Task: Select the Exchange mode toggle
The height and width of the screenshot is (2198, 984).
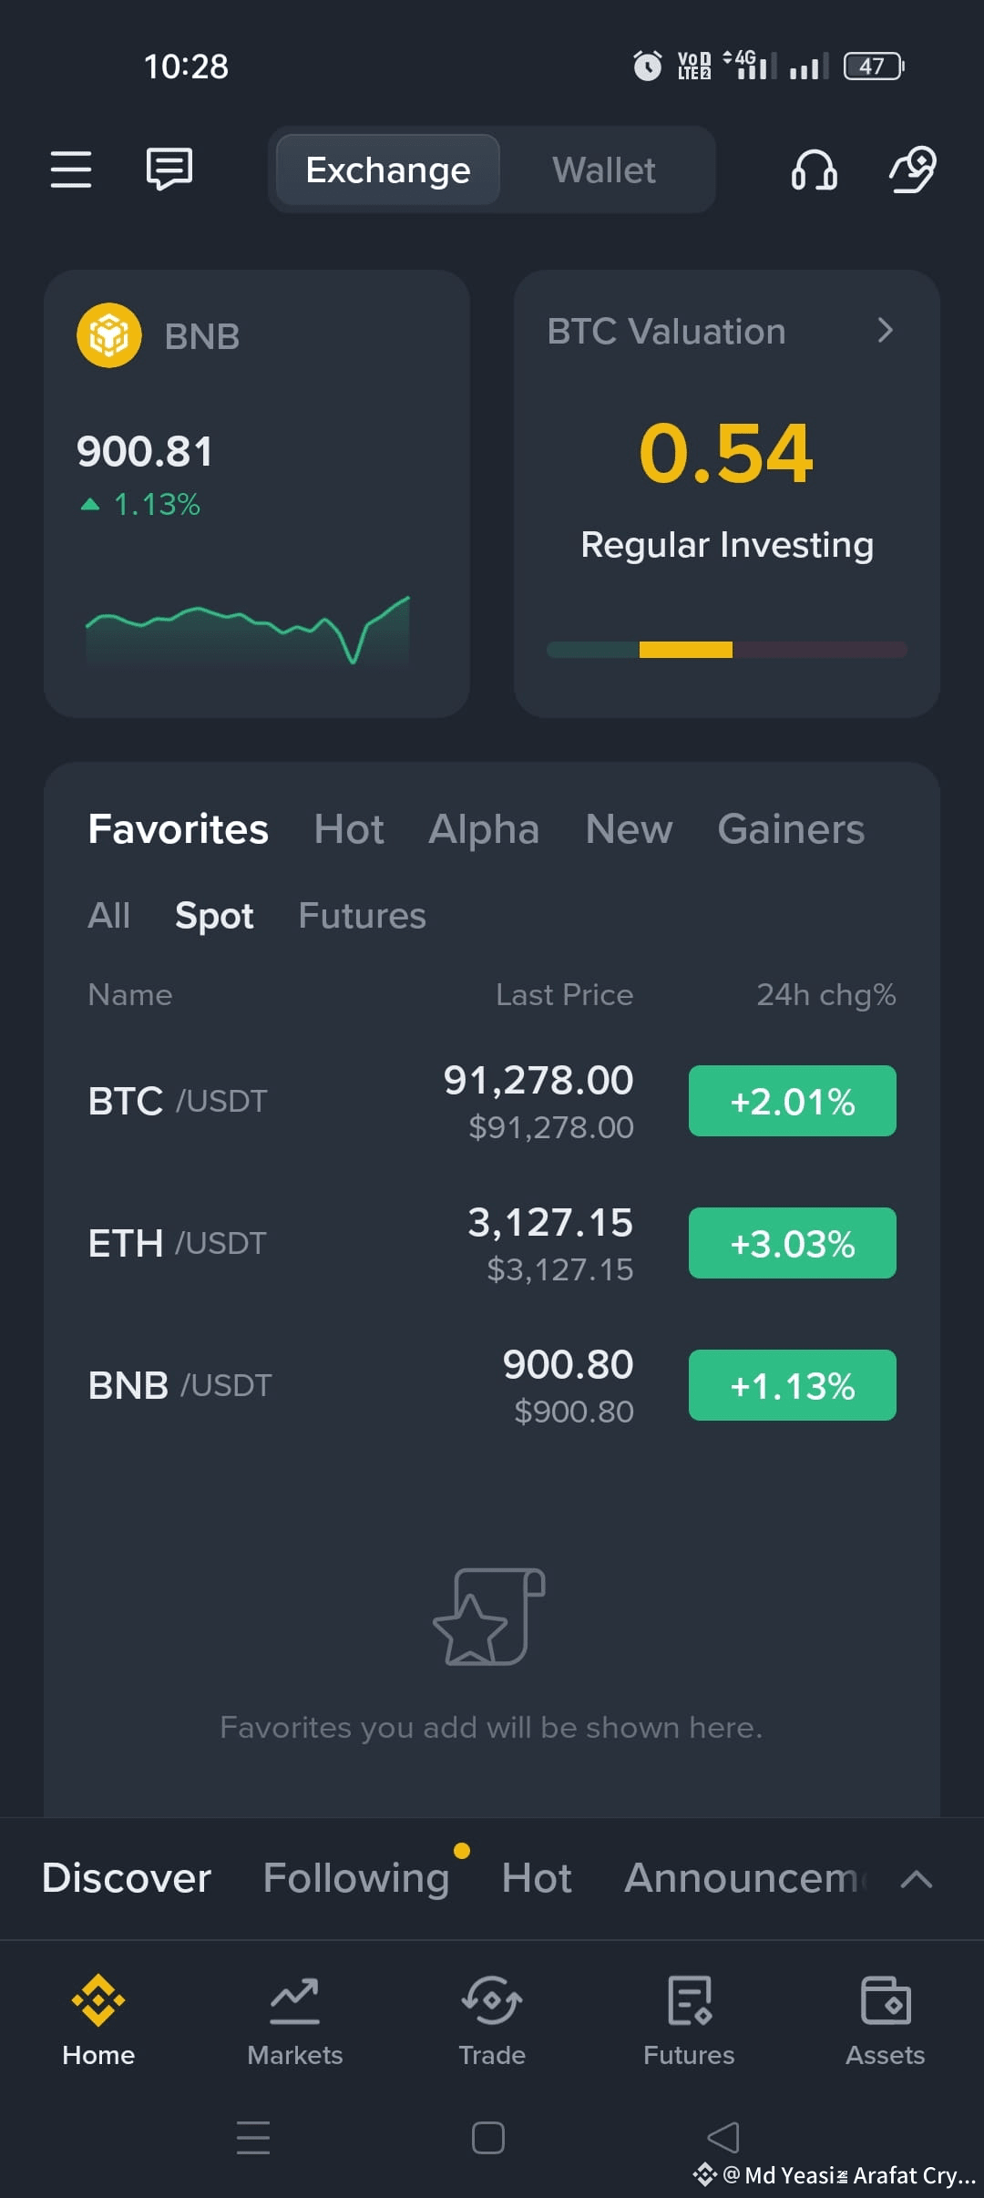Action: 388,170
